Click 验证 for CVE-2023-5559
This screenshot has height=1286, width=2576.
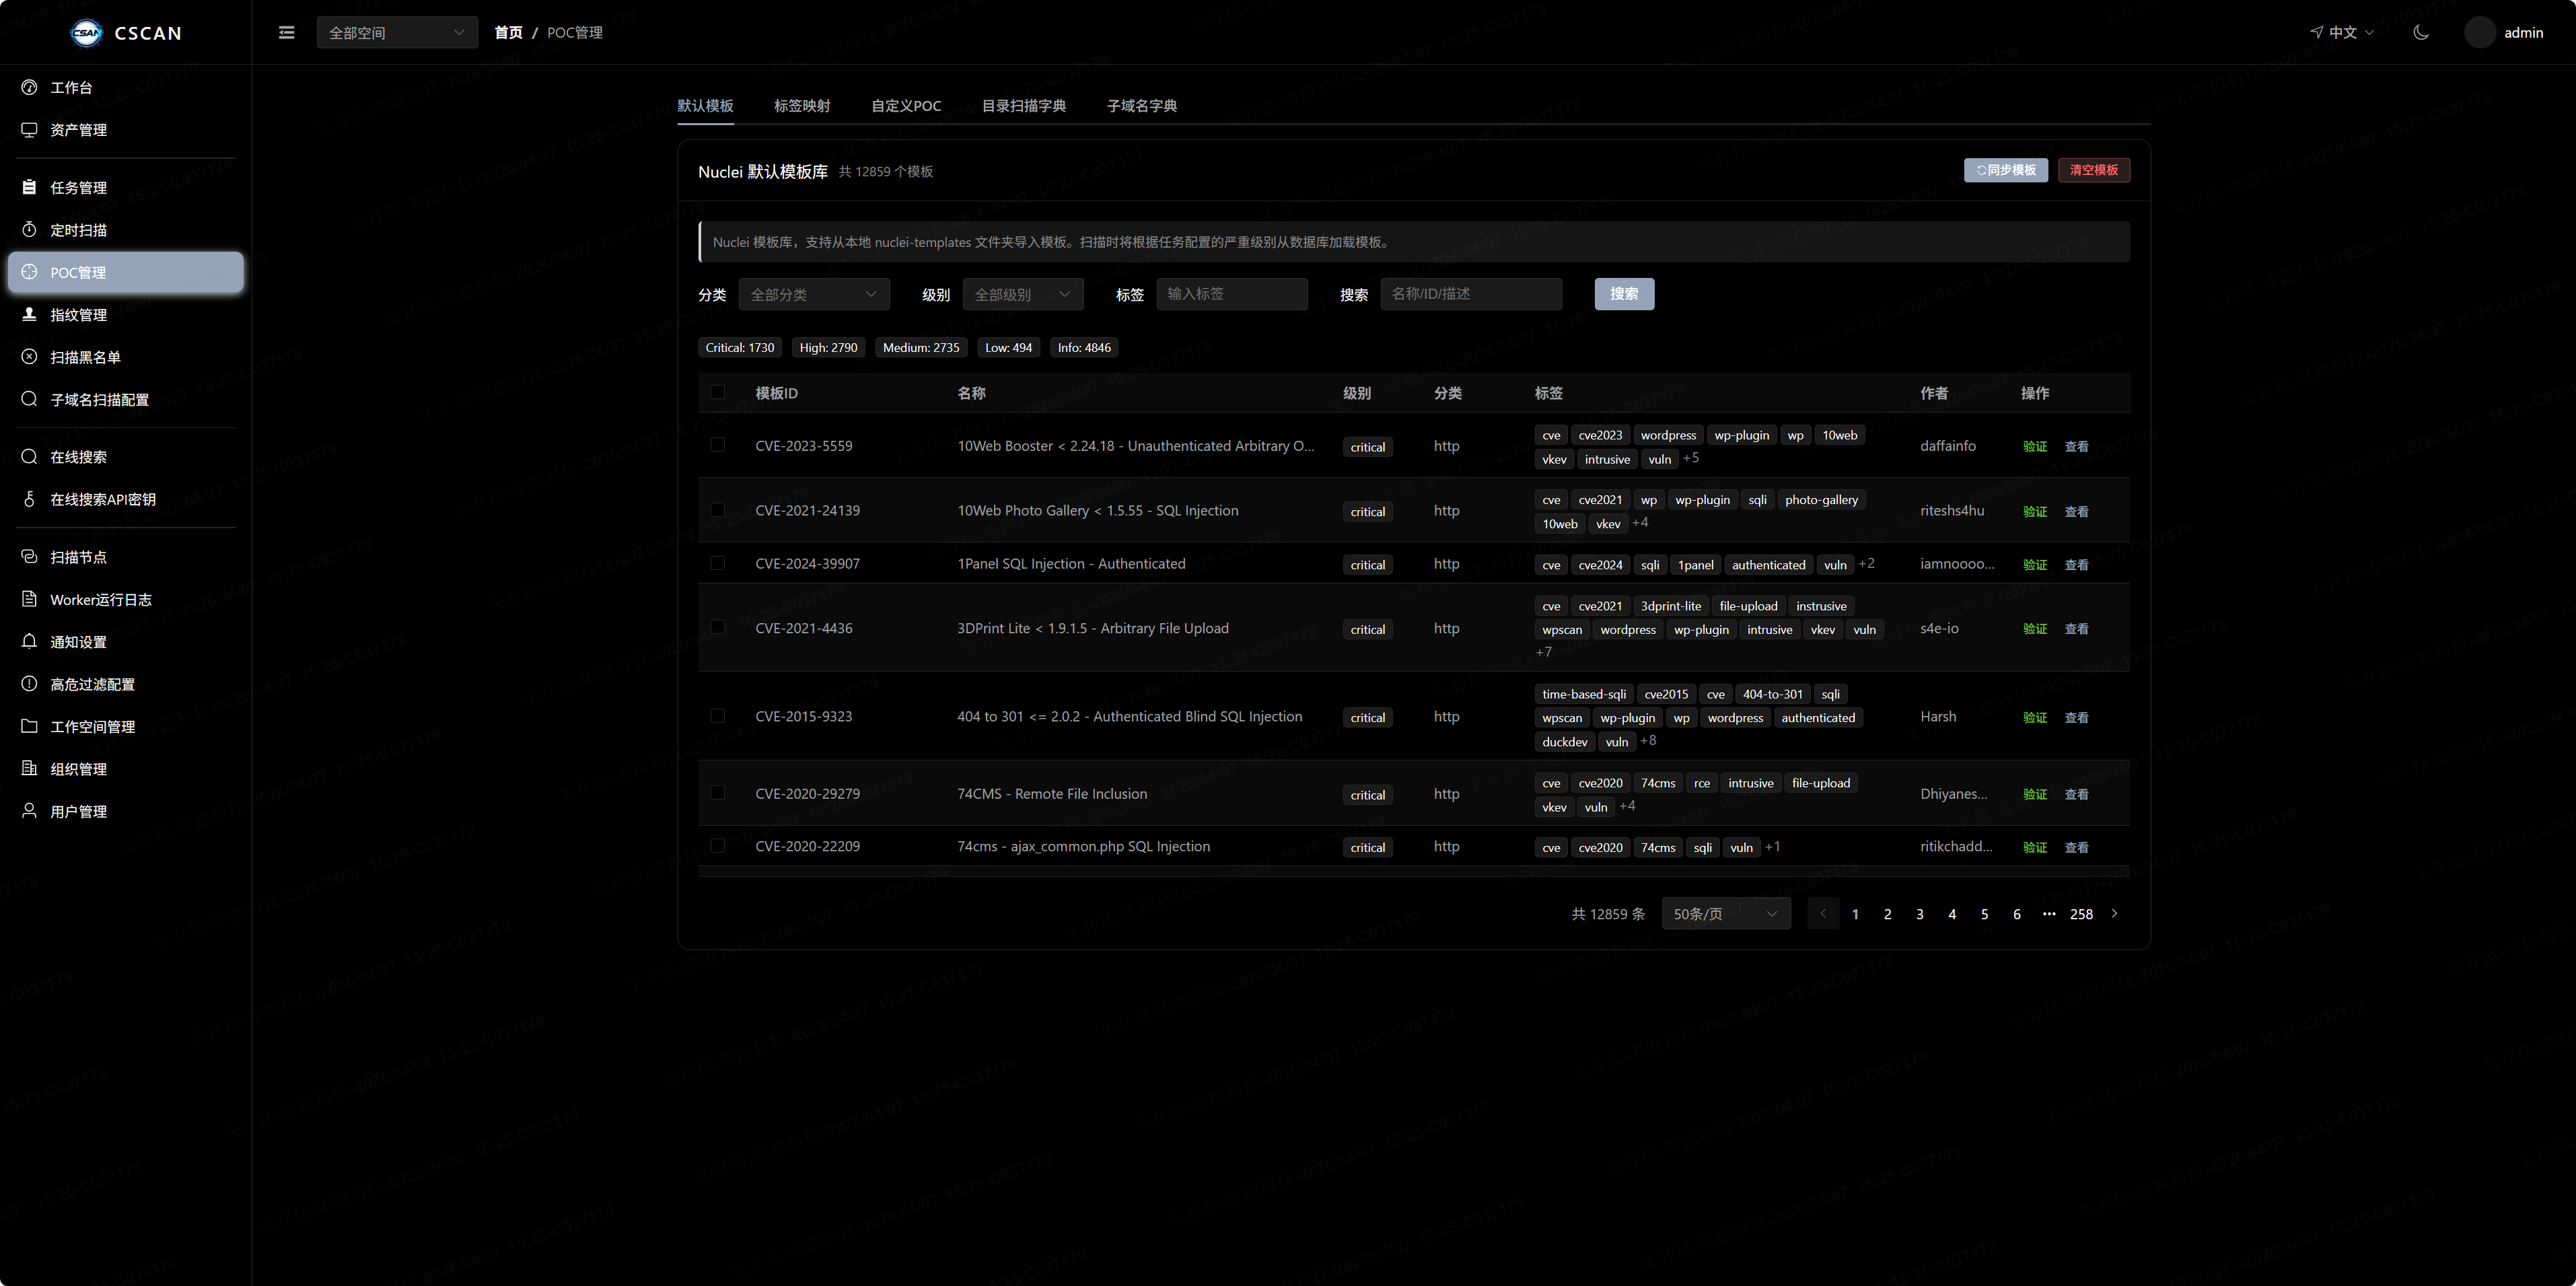click(2035, 447)
